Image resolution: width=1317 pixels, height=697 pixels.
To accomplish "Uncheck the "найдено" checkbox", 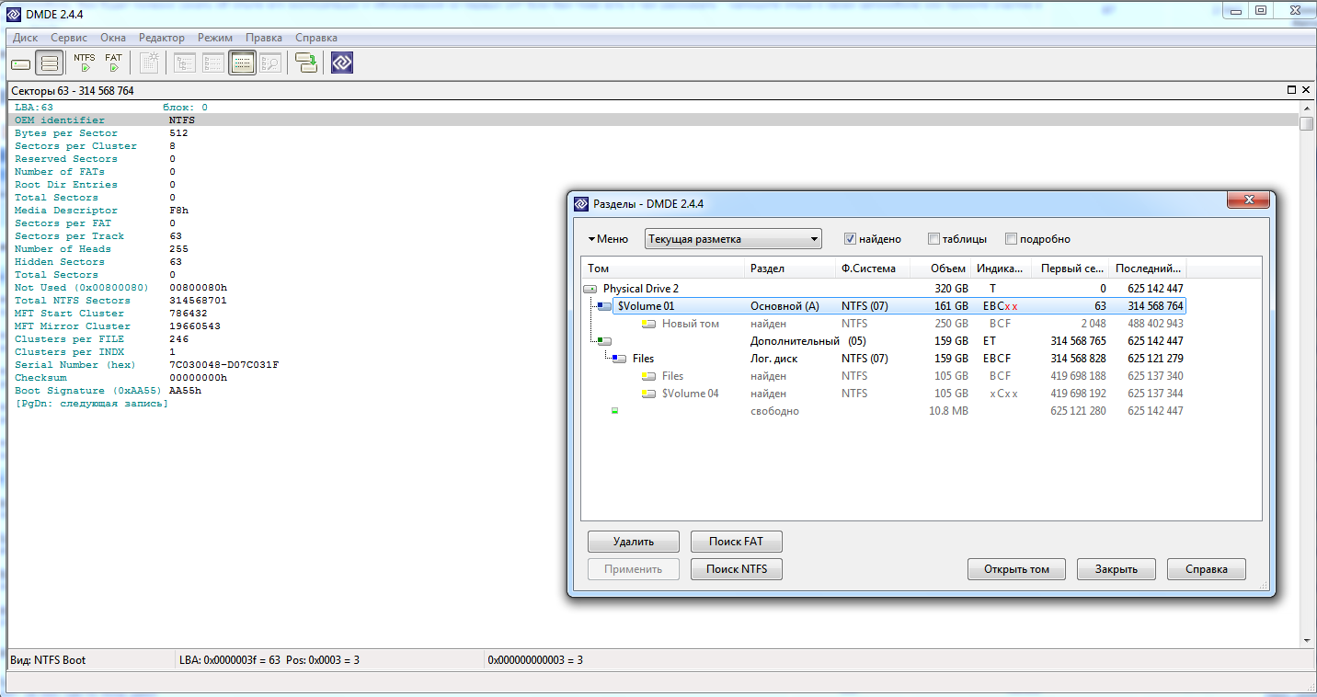I will click(x=851, y=239).
